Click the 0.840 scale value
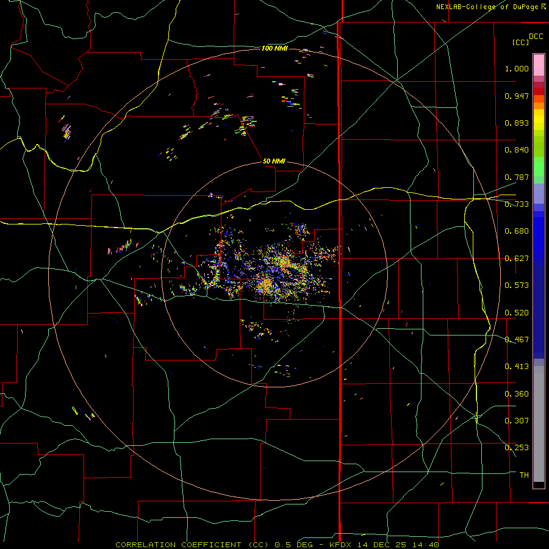Viewport: 549px width, 549px height. 517,150
